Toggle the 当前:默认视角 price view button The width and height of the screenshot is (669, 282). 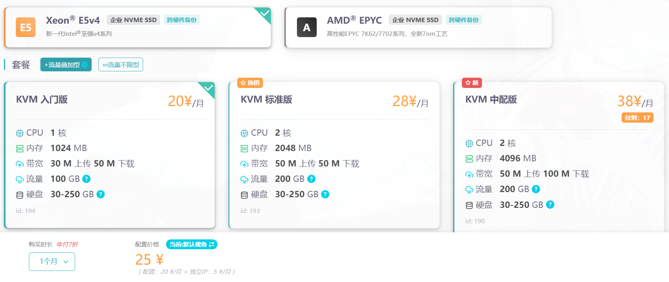coord(192,245)
